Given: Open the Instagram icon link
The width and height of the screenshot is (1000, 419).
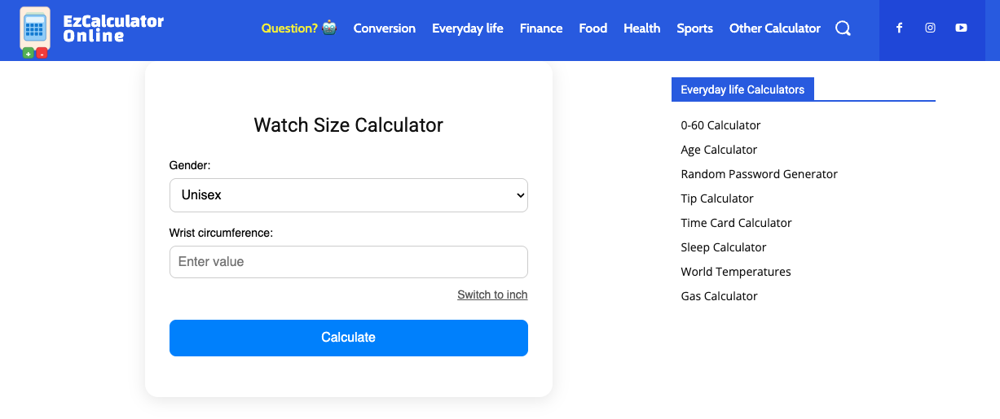Looking at the screenshot, I should [930, 28].
